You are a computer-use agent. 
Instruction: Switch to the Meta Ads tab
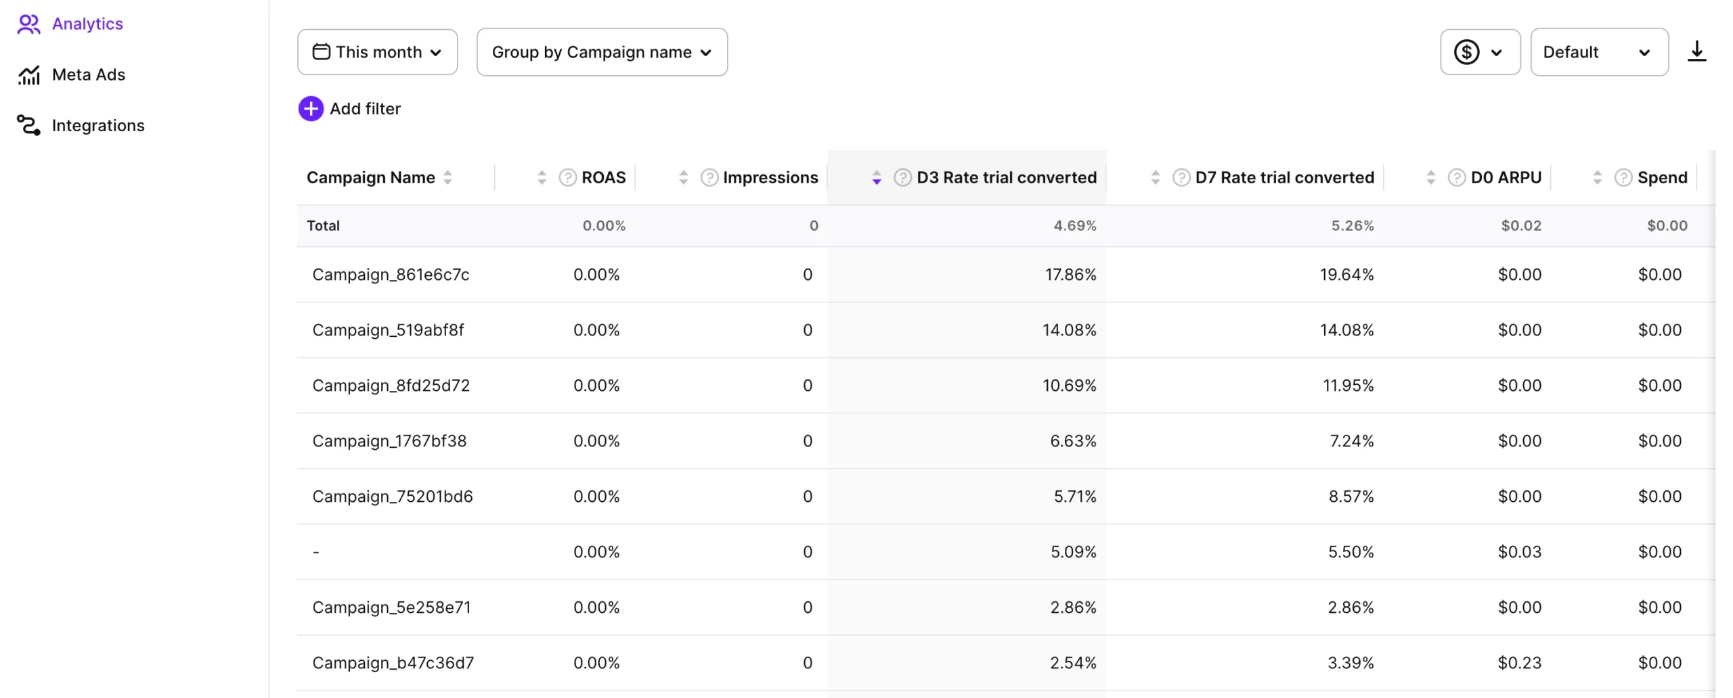click(88, 75)
